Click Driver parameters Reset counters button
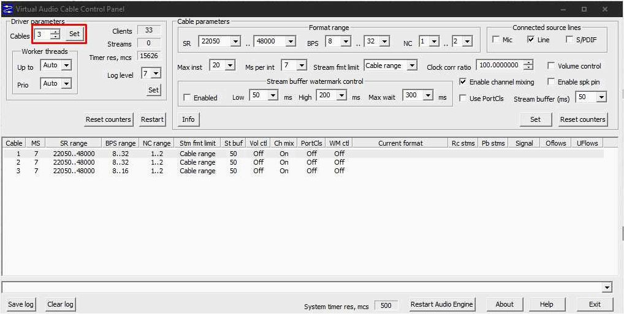 coord(108,119)
